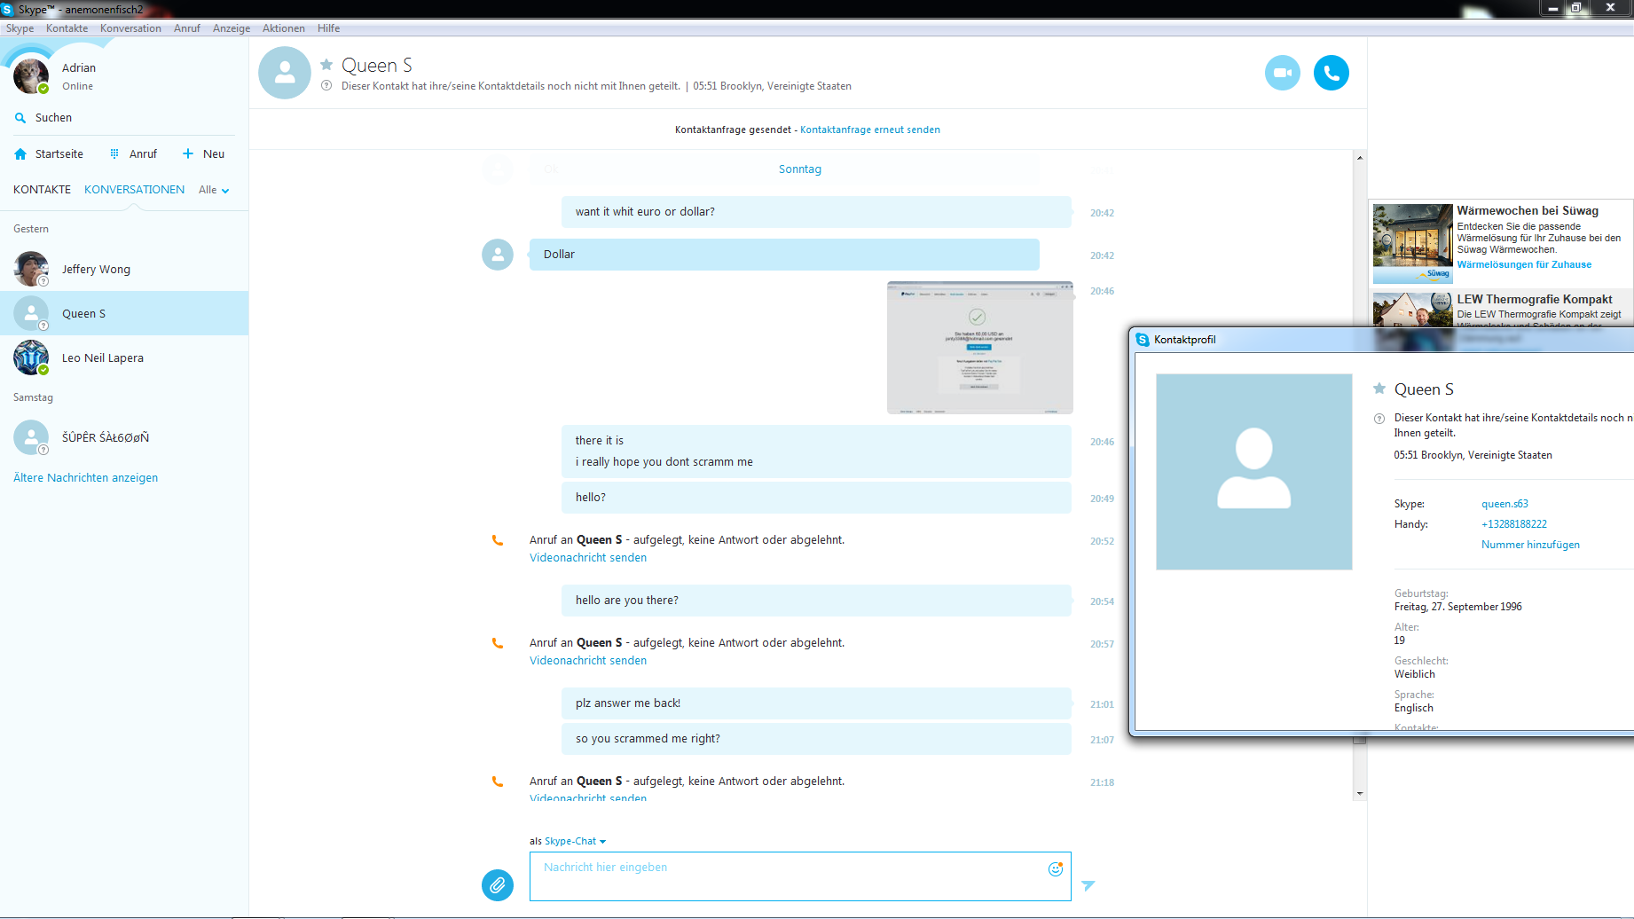1634x919 pixels.
Task: Start a video call with Queen S
Action: (1282, 73)
